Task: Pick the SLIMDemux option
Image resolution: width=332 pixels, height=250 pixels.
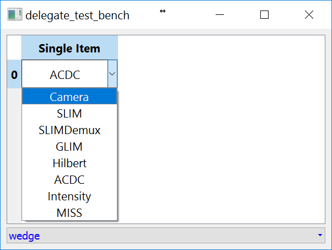Action: tap(69, 130)
